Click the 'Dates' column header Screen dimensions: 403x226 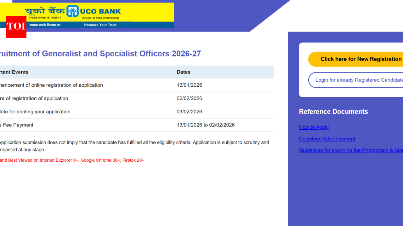(184, 72)
